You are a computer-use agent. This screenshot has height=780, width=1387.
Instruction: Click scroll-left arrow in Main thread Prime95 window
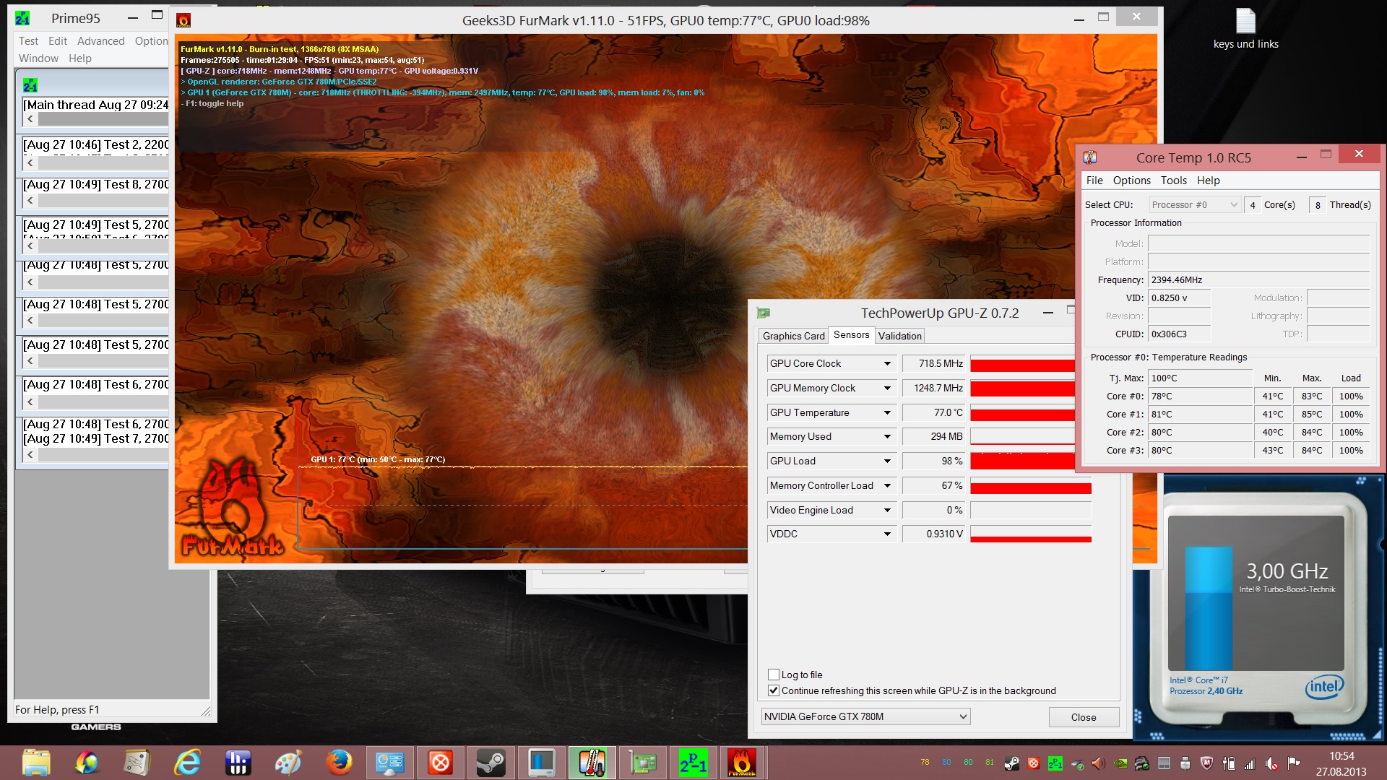tap(30, 118)
